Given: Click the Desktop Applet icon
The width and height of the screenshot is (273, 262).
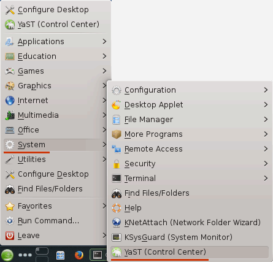Looking at the screenshot, I should point(117,105).
